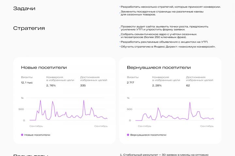The height and width of the screenshot is (156, 235).
Task: Click the 12,1 тыс visits value
Action: tap(28, 83)
